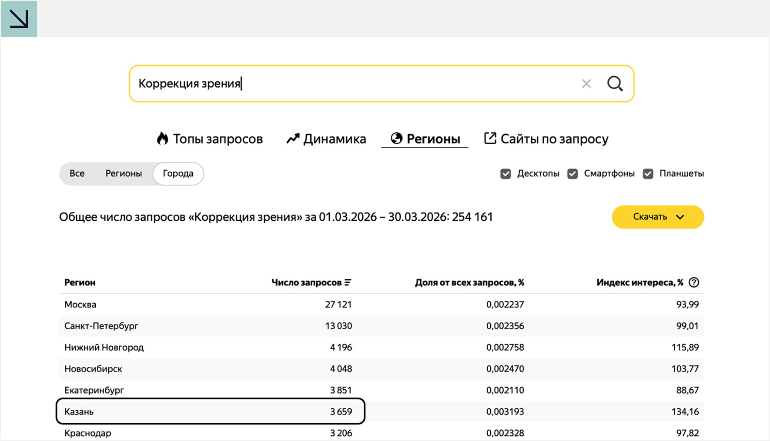This screenshot has width=770, height=441.
Task: Select the Регионы filter segment
Action: tap(124, 173)
